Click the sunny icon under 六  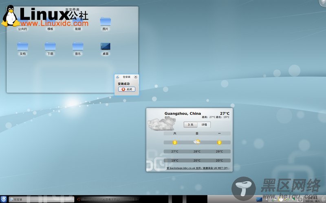[175, 143]
